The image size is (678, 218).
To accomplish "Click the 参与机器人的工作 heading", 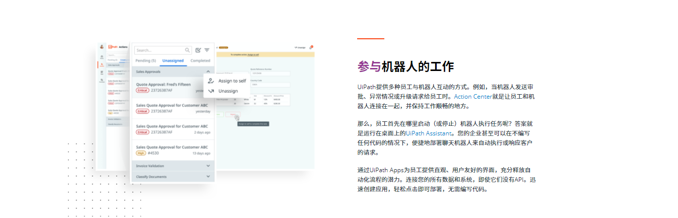I will tap(405, 67).
